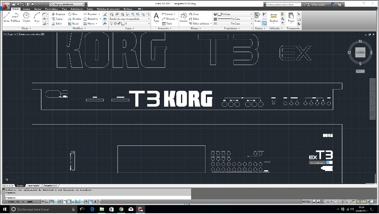Click SUPERIOR face on the ViewCube

tap(360, 52)
